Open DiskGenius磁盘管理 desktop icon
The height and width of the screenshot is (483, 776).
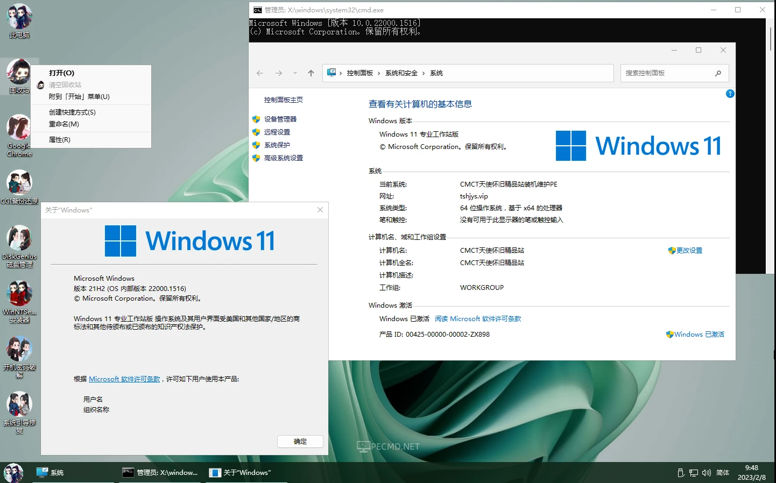click(x=19, y=246)
